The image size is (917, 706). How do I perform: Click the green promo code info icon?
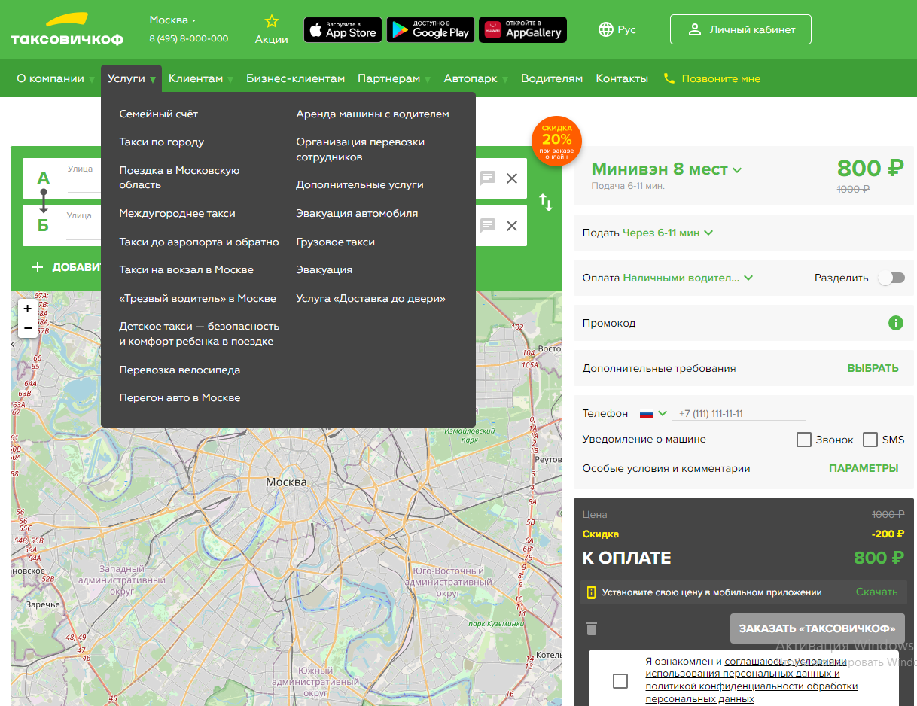[x=895, y=323]
